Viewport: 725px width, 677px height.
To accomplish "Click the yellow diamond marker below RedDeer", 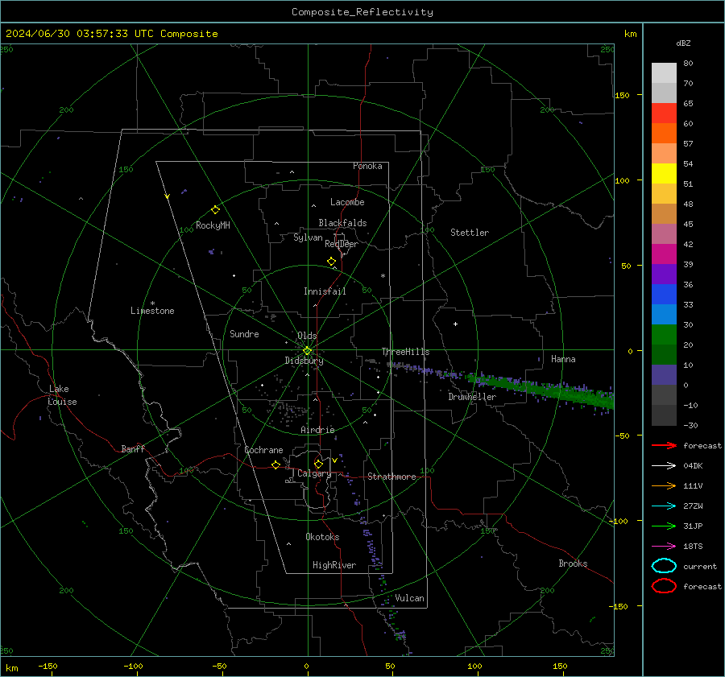I will pyautogui.click(x=332, y=262).
